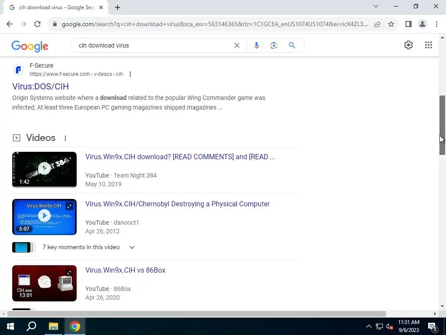Open the Chrome profile avatar
This screenshot has height=335, width=446.
tap(422, 24)
